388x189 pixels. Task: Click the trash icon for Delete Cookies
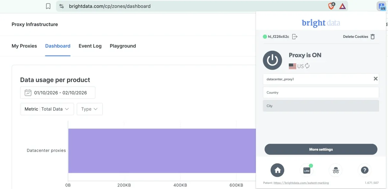coord(372,37)
